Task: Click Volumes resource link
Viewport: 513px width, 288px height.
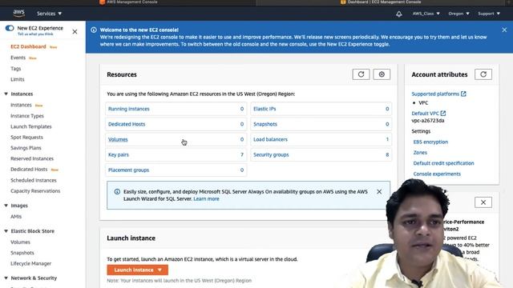Action: pos(118,139)
